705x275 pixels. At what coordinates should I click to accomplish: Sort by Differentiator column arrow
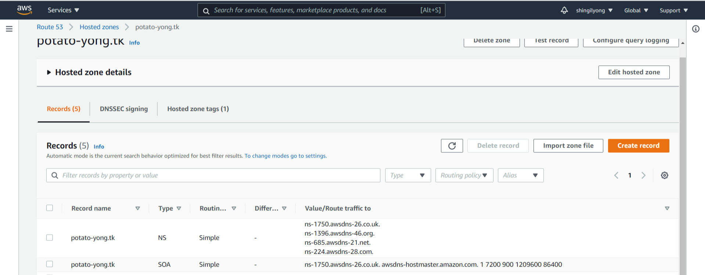pyautogui.click(x=284, y=208)
